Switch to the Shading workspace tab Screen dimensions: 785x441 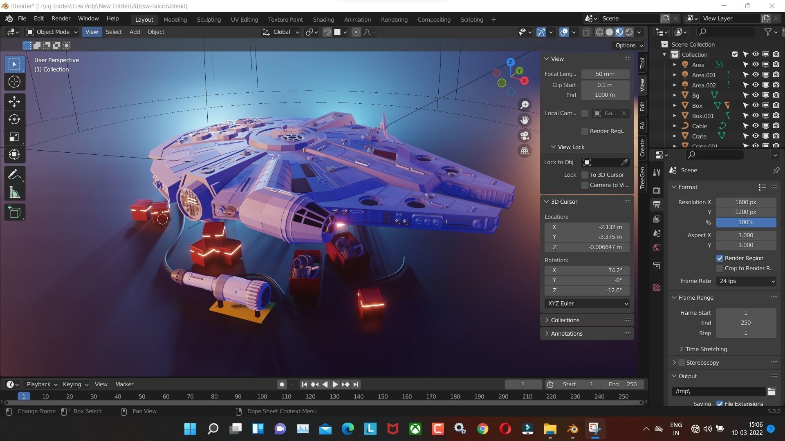pos(323,20)
